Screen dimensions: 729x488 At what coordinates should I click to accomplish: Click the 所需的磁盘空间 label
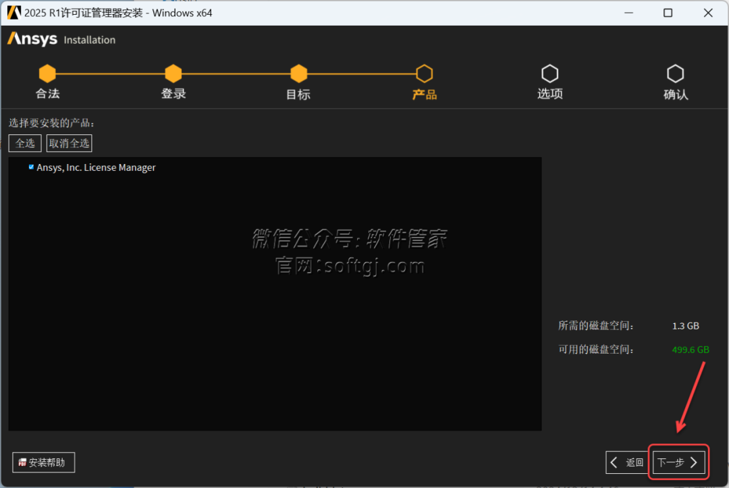pyautogui.click(x=596, y=326)
